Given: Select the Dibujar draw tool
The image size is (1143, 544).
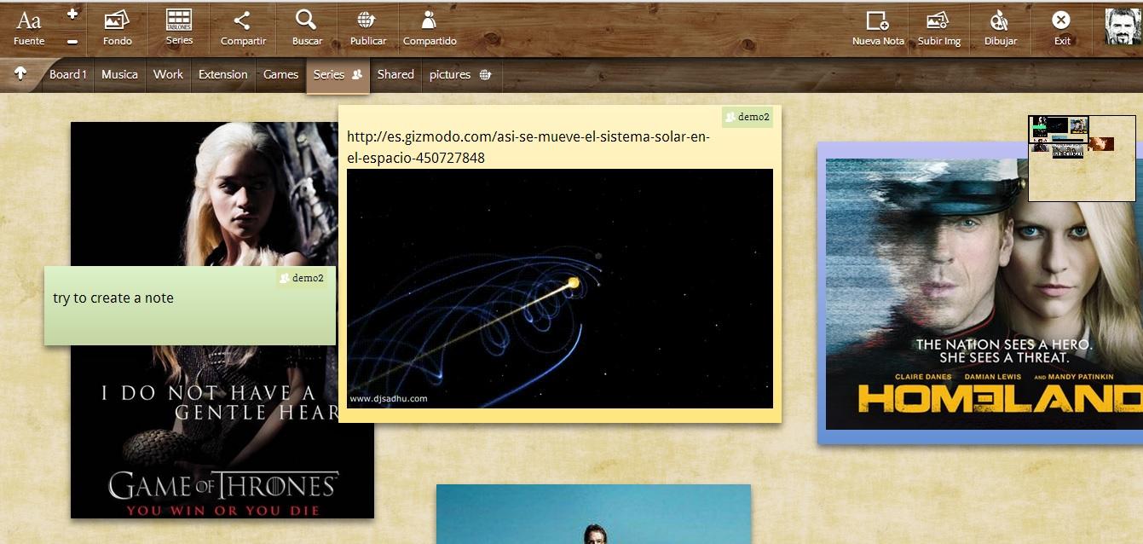Looking at the screenshot, I should click(x=1001, y=28).
